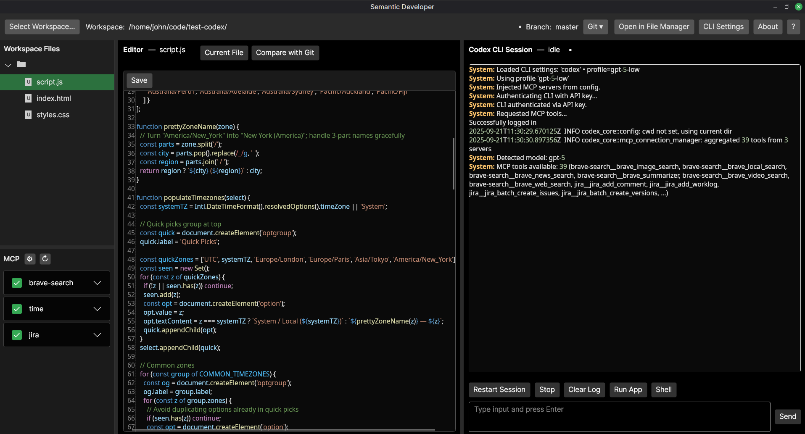Expand the jira server details
805x434 pixels.
point(98,335)
